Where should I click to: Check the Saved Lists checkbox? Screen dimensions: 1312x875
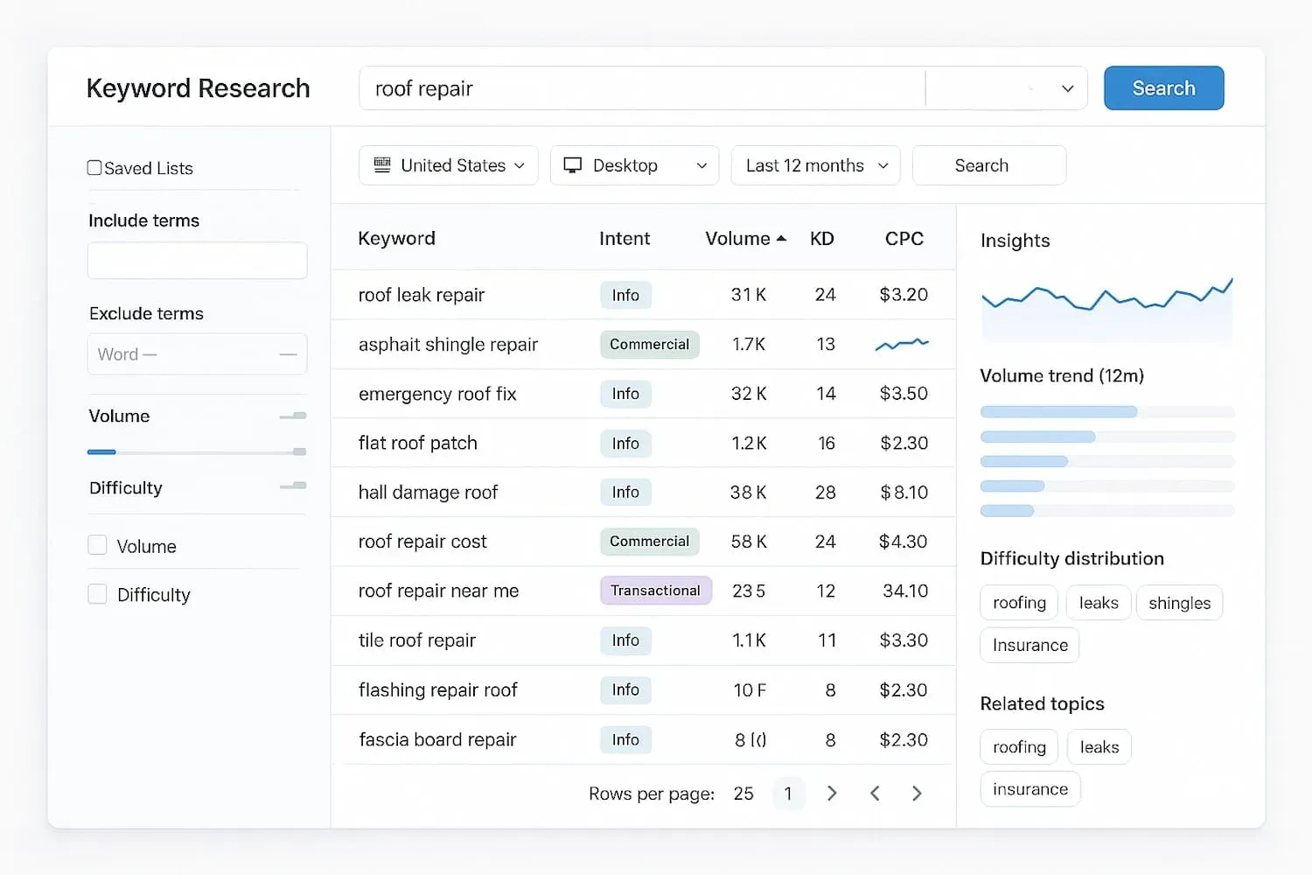tap(94, 166)
